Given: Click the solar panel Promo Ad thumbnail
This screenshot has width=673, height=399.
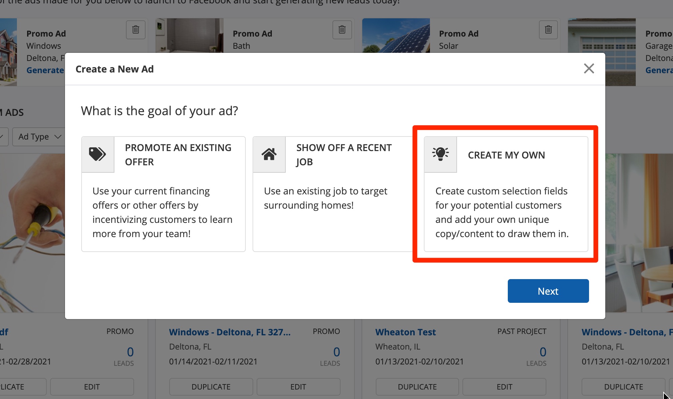Looking at the screenshot, I should (396, 36).
